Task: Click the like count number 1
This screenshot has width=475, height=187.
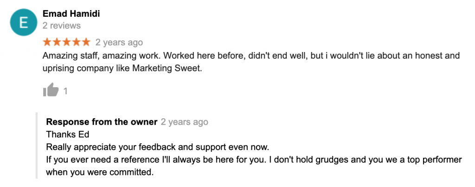Action: coord(65,91)
